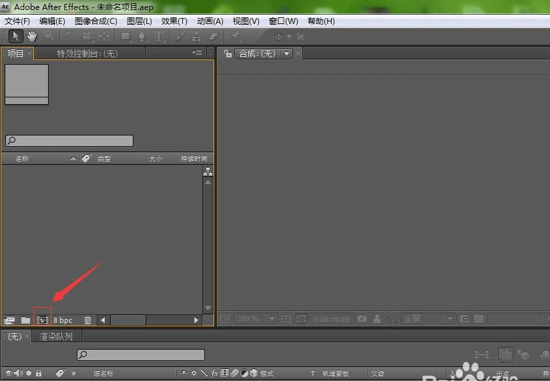Click the Project panel scroll left arrow

pos(103,320)
